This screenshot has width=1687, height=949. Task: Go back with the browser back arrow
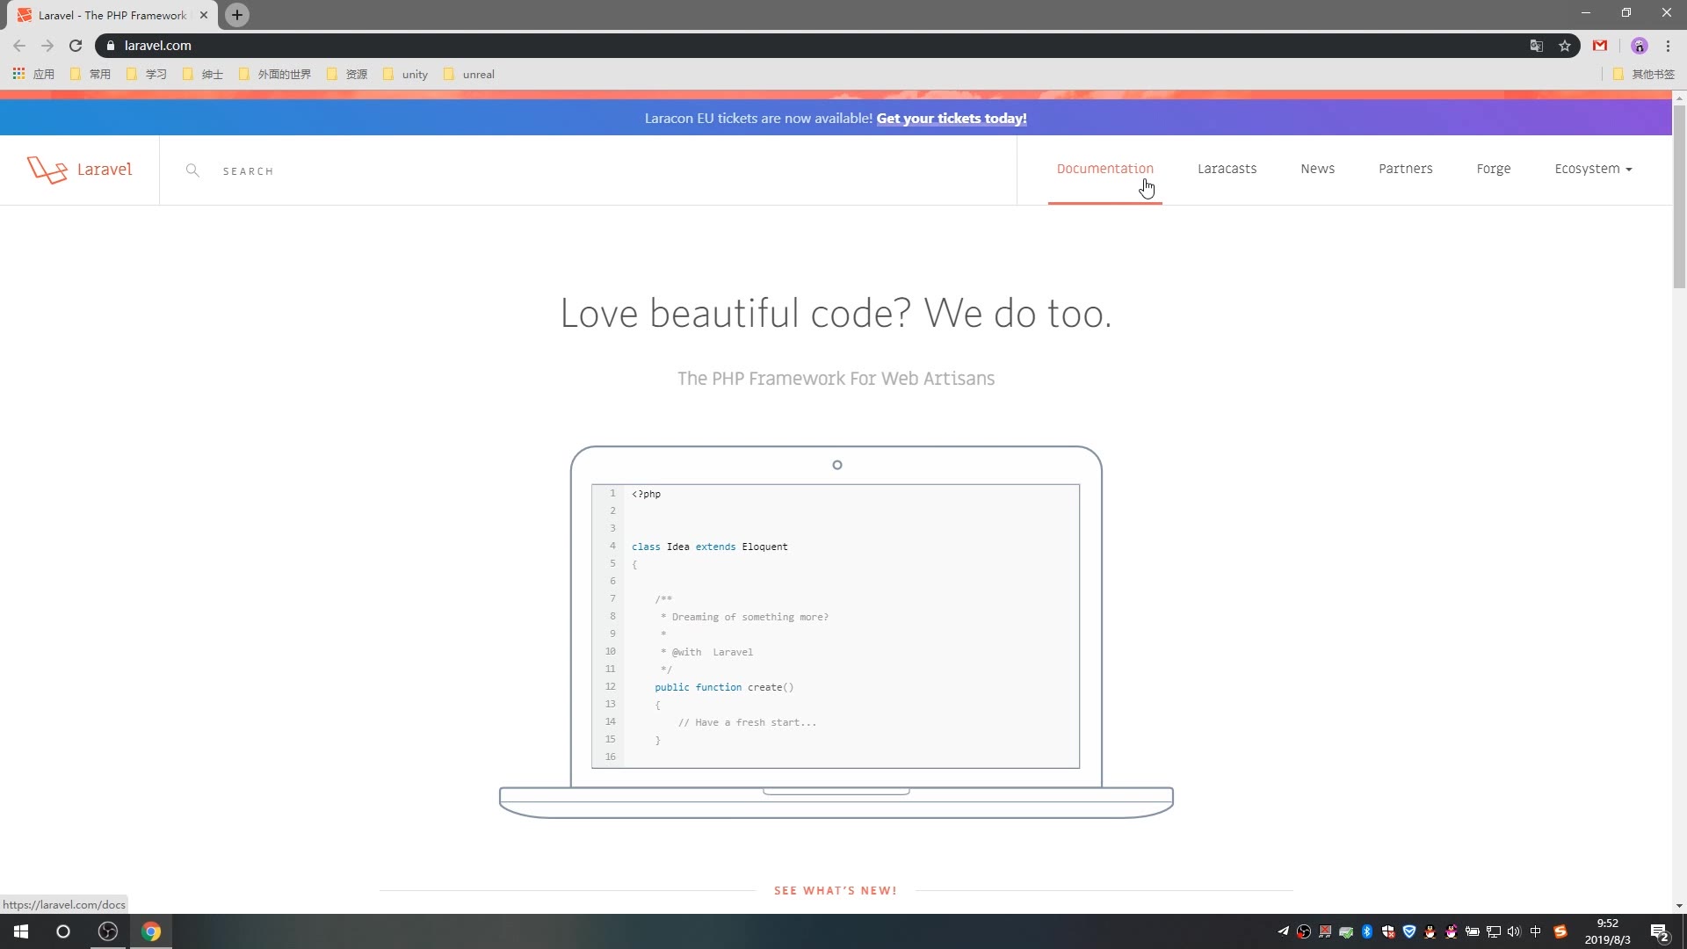pos(19,46)
